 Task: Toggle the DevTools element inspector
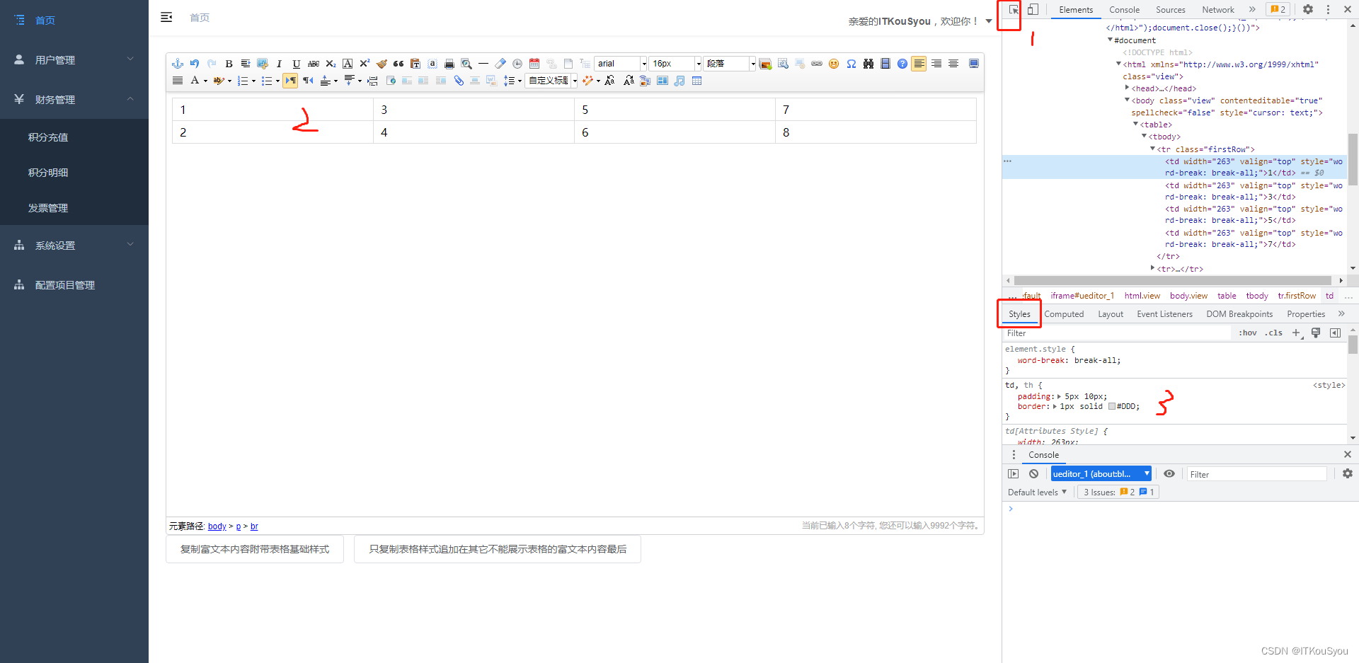(1014, 10)
